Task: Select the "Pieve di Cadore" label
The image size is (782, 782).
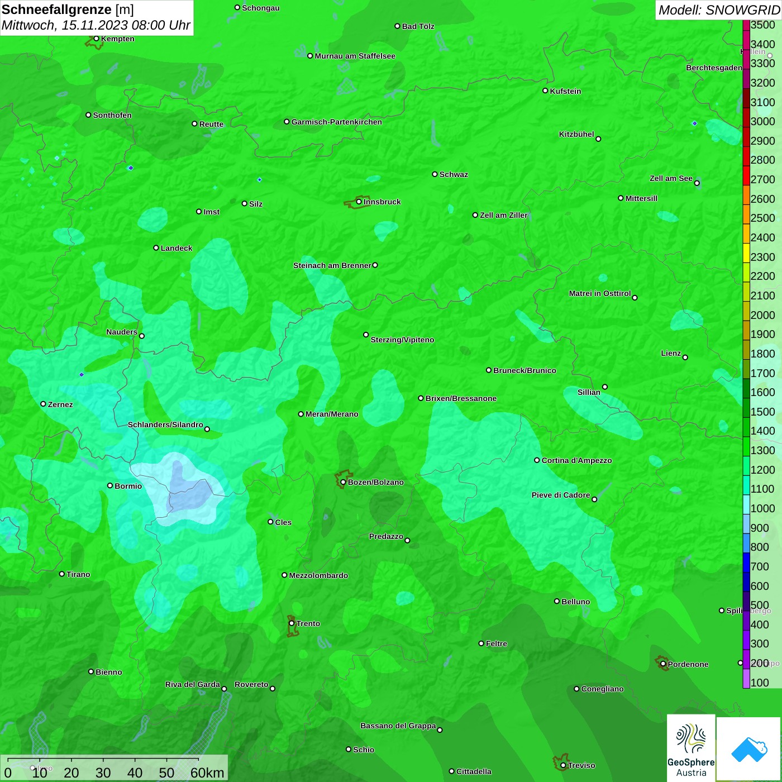Action: [x=561, y=495]
